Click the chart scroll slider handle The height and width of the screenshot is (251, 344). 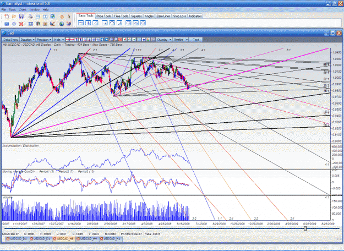[x=305, y=229]
